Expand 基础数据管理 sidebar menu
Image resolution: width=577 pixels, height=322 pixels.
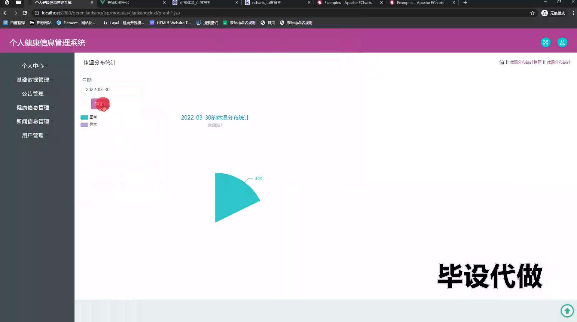[33, 80]
